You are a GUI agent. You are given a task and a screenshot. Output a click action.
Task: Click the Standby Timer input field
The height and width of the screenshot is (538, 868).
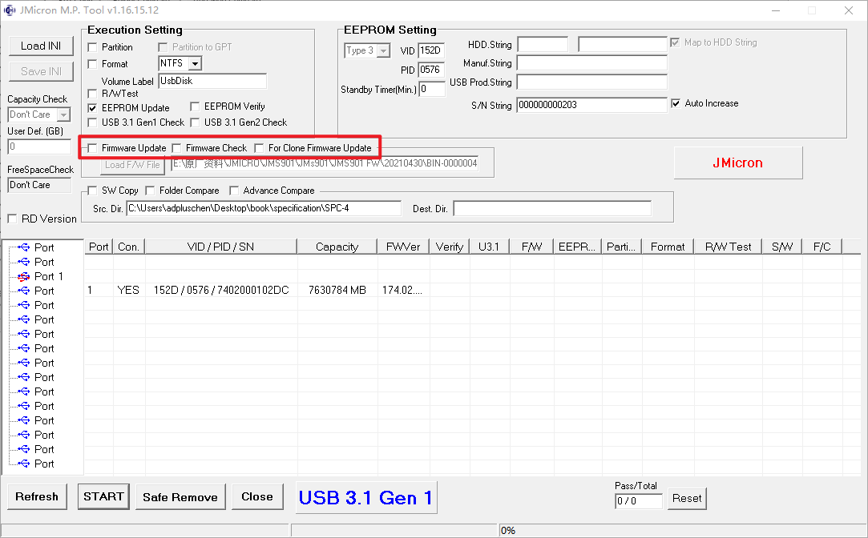click(432, 89)
